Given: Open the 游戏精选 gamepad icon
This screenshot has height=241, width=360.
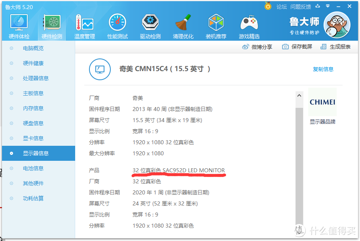Looking at the screenshot, I should [249, 23].
